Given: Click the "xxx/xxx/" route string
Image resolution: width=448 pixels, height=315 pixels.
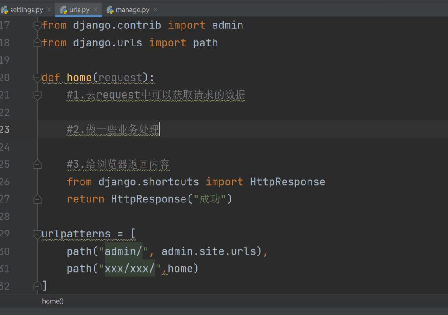Looking at the screenshot, I should 130,269.
